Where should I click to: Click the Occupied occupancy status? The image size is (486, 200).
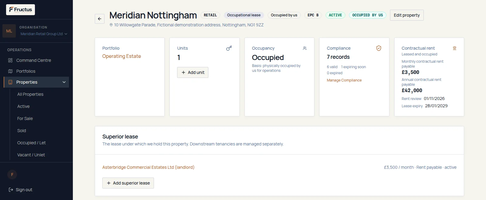click(268, 58)
